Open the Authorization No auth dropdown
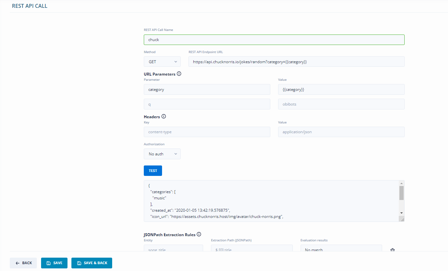The height and width of the screenshot is (271, 448). (x=162, y=154)
